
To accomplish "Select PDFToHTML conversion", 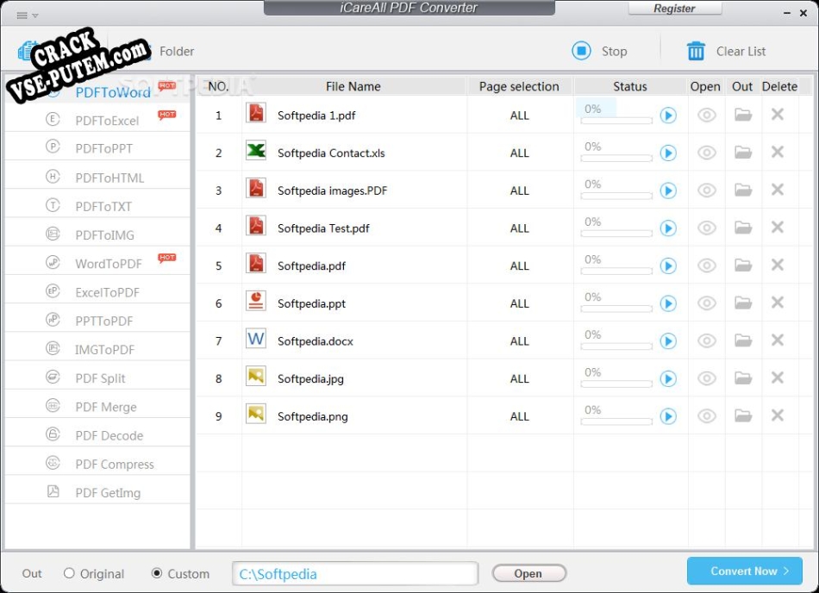I will [x=97, y=178].
